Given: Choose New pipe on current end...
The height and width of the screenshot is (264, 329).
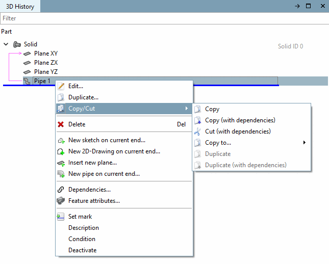Looking at the screenshot, I should (124, 174).
